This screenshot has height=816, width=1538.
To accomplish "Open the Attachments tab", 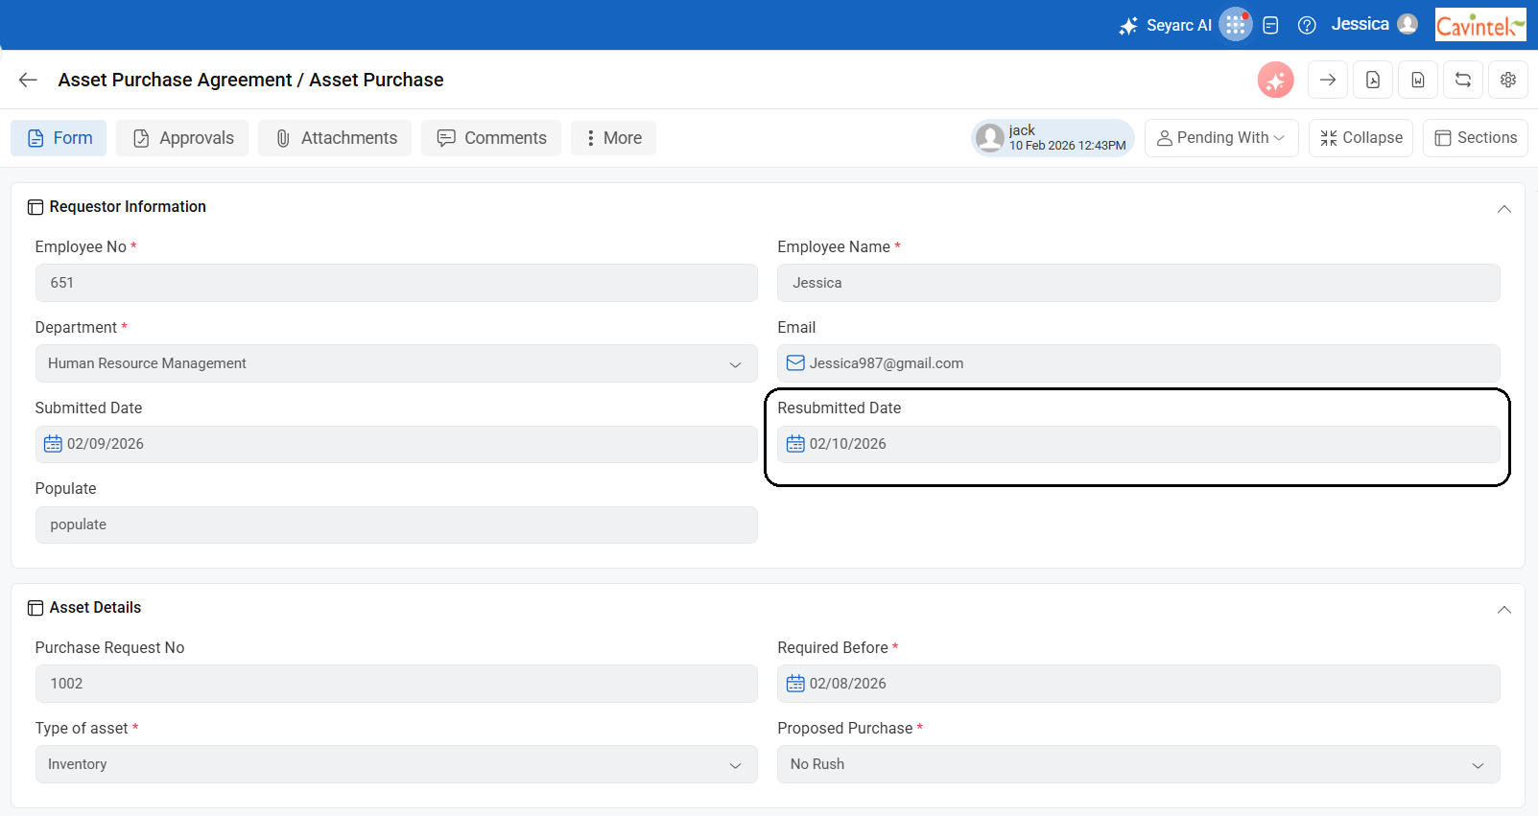I will click(x=334, y=138).
